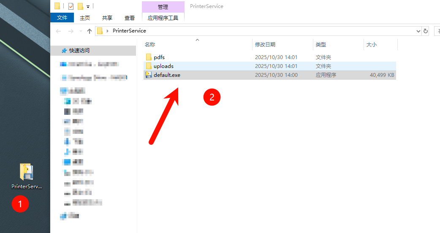The width and height of the screenshot is (440, 233).
Task: Click the 快速访问 star icon
Action: point(64,51)
